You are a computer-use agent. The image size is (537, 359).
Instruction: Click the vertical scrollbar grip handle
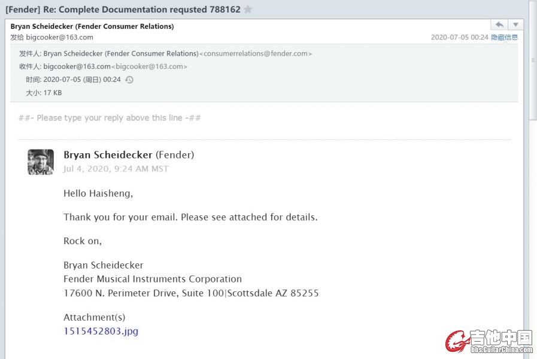tap(532, 60)
